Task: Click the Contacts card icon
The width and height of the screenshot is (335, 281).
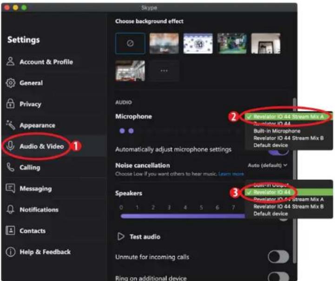Action: 10,230
